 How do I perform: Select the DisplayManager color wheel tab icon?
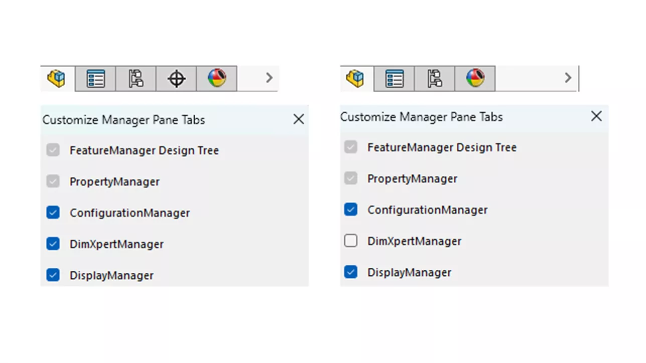(216, 78)
